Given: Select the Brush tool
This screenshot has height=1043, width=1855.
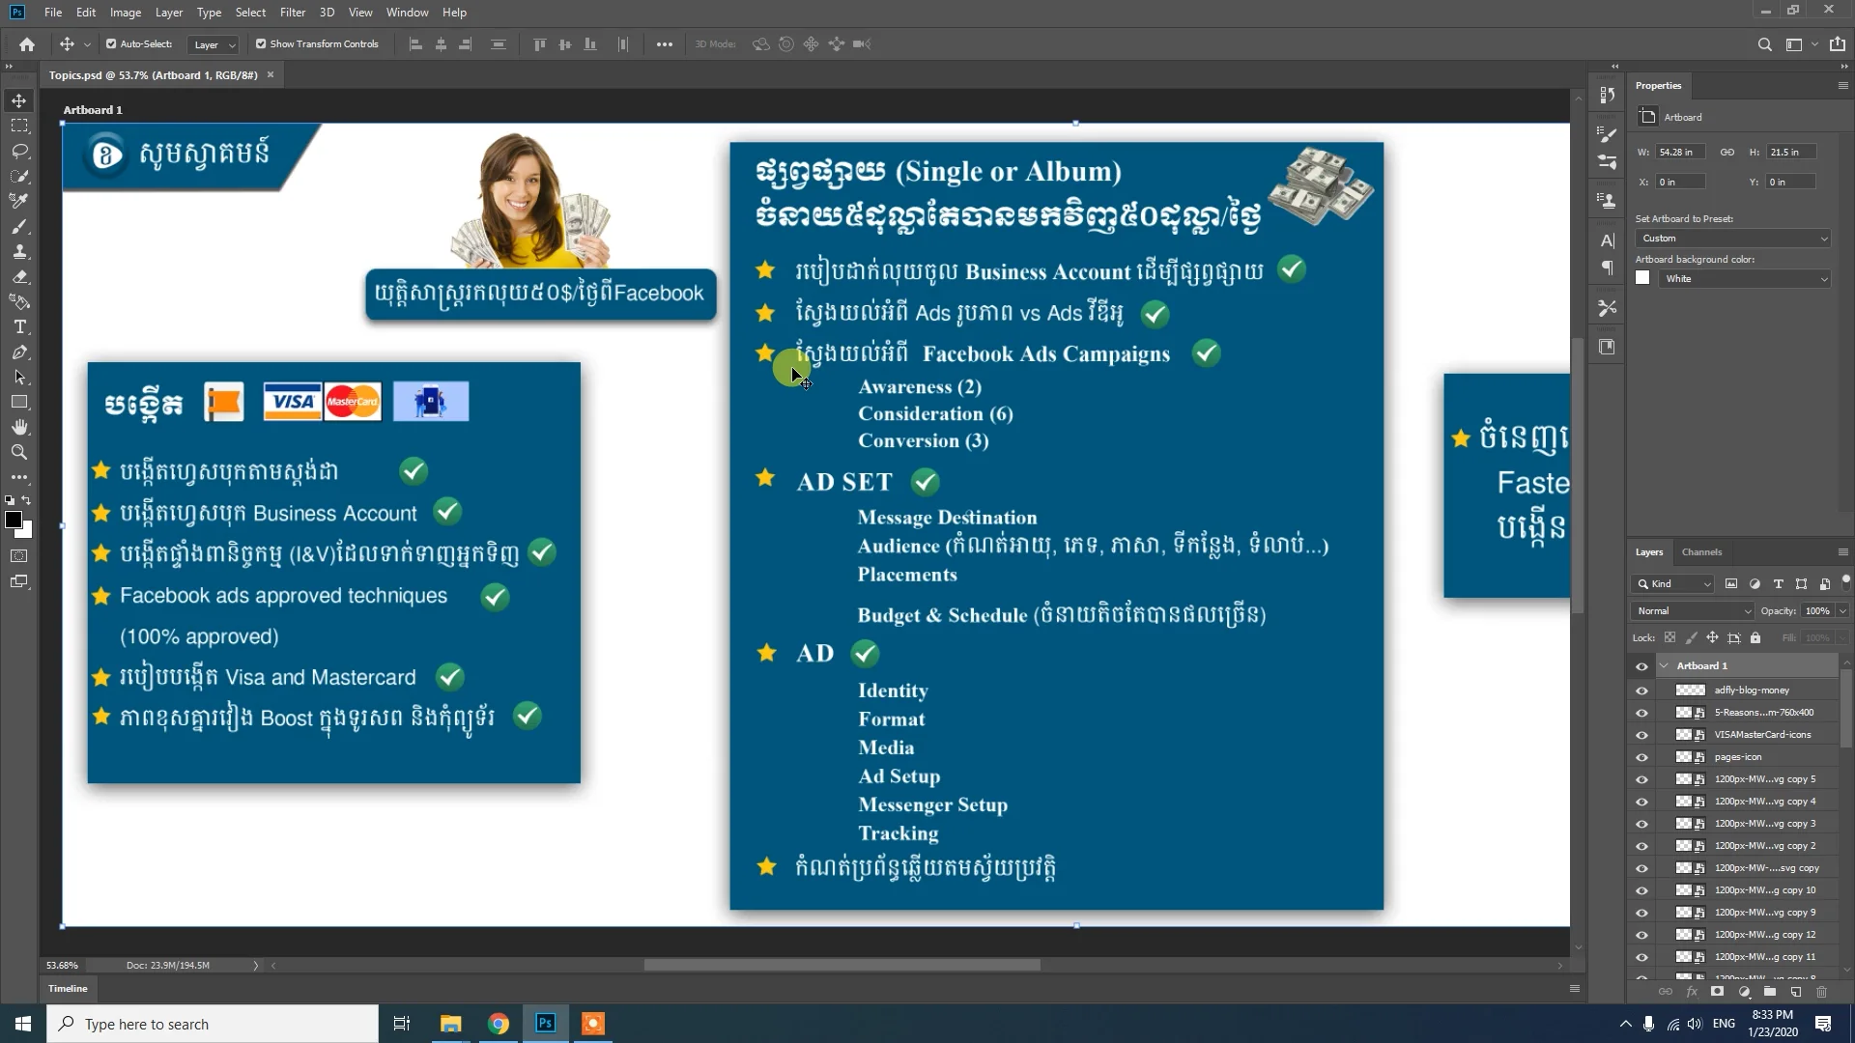Looking at the screenshot, I should pyautogui.click(x=19, y=226).
